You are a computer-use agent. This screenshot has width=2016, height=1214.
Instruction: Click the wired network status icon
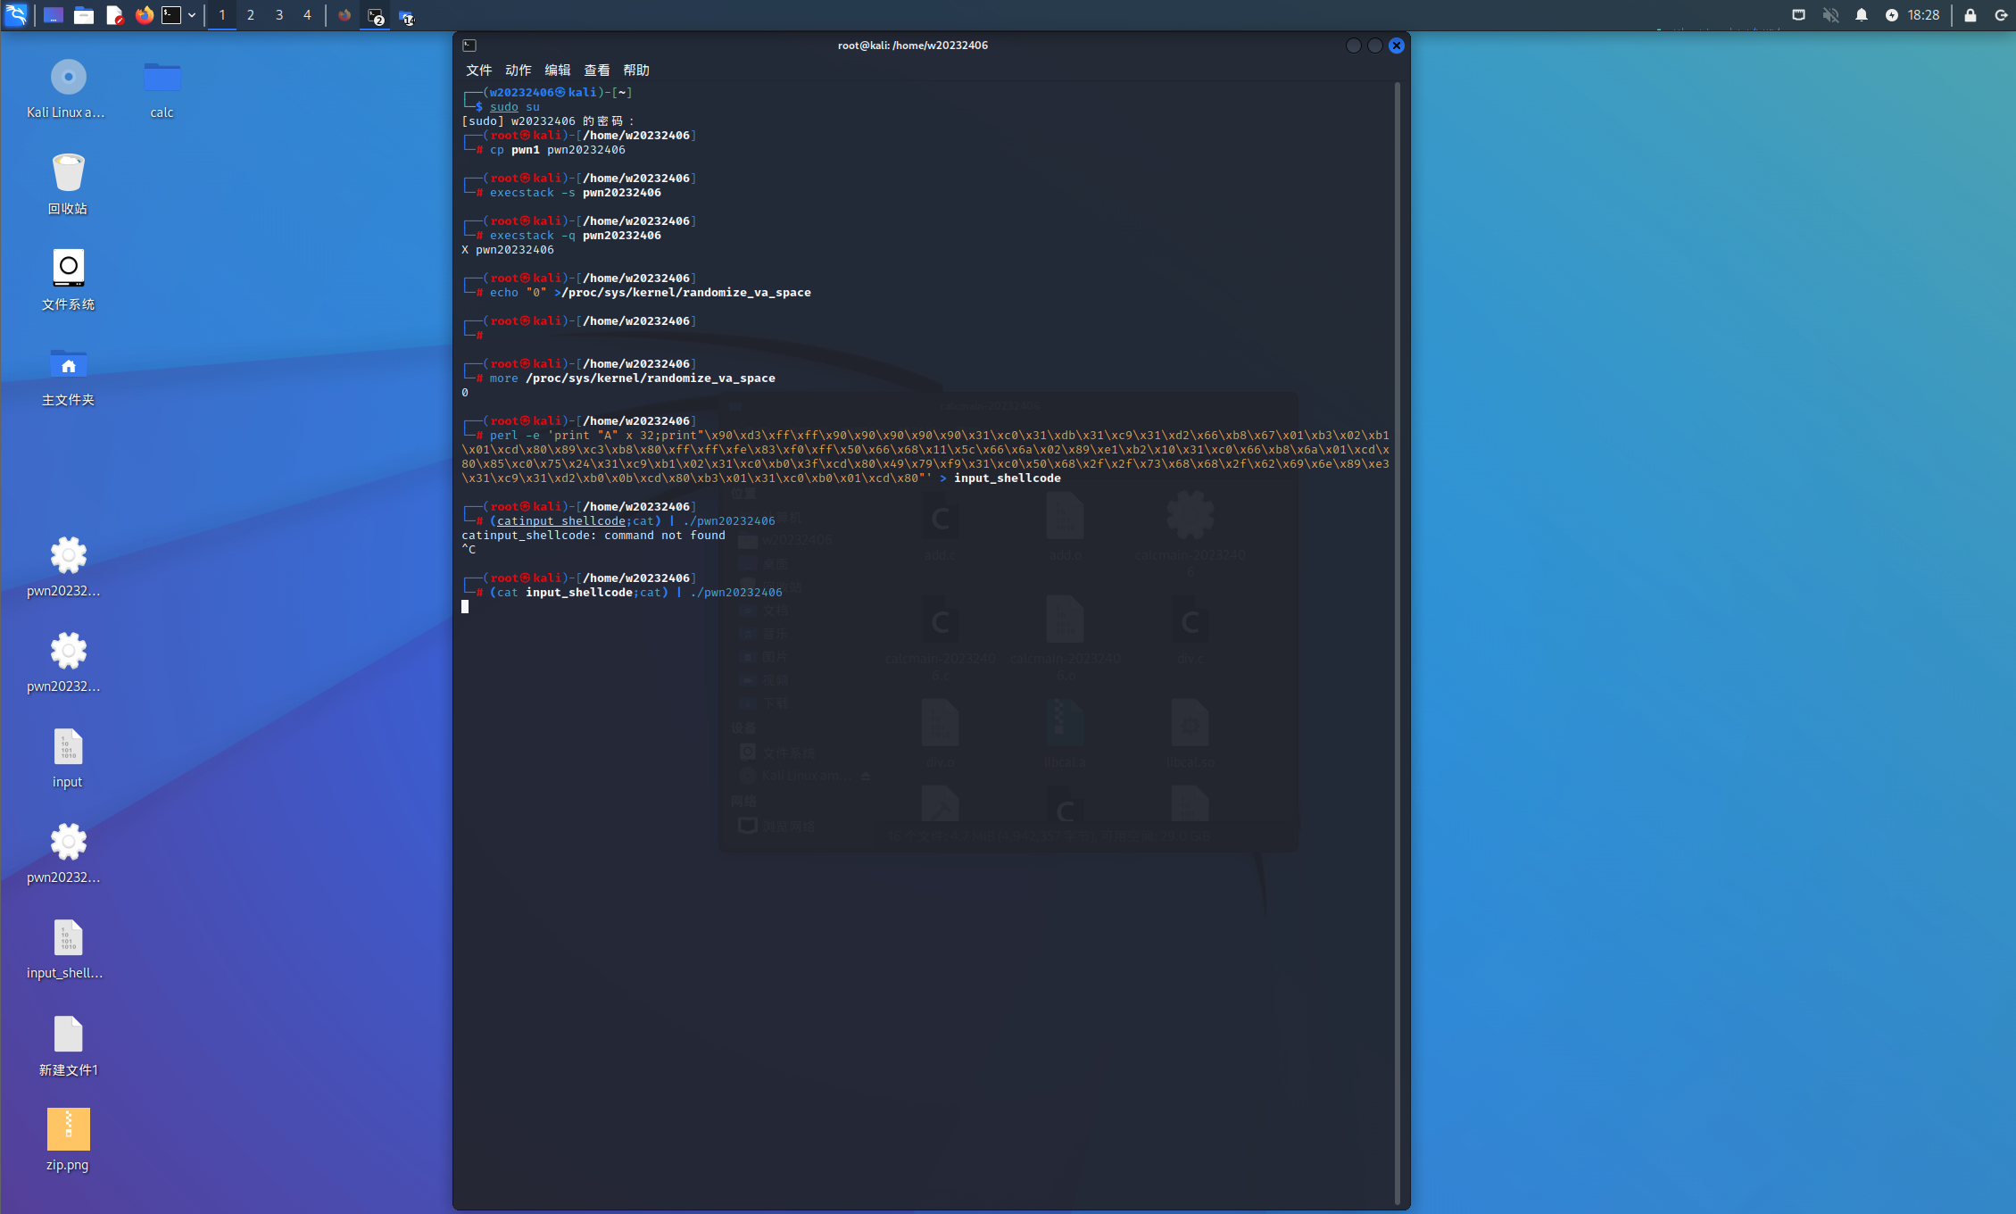(1798, 15)
